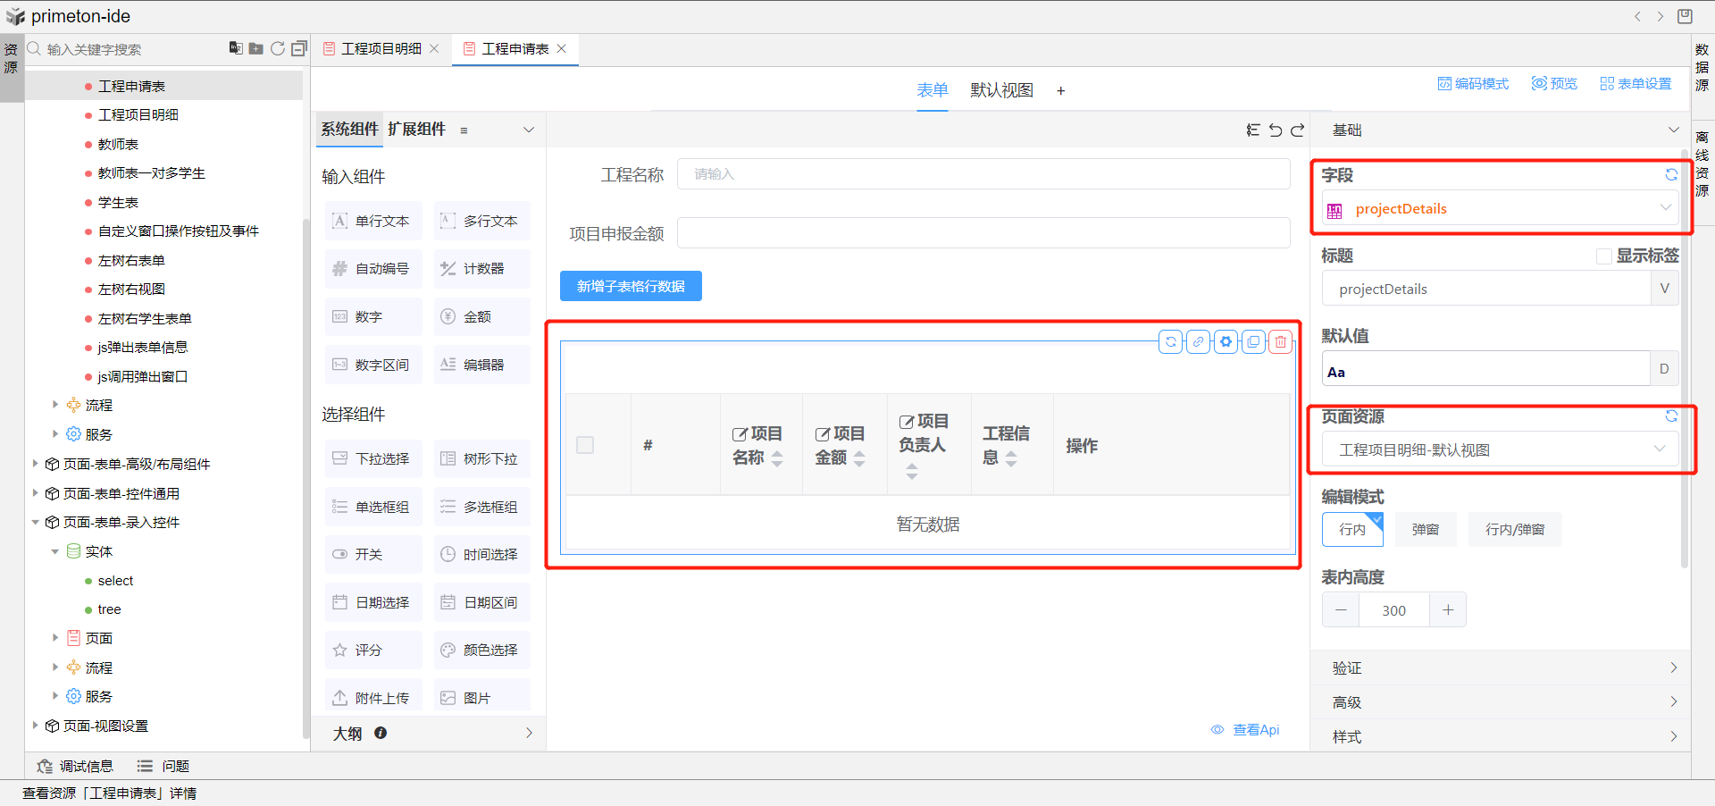Open the 字段 projectDetails dropdown
The image size is (1715, 806).
[x=1500, y=209]
